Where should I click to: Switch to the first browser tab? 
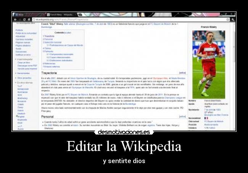pos(29,15)
